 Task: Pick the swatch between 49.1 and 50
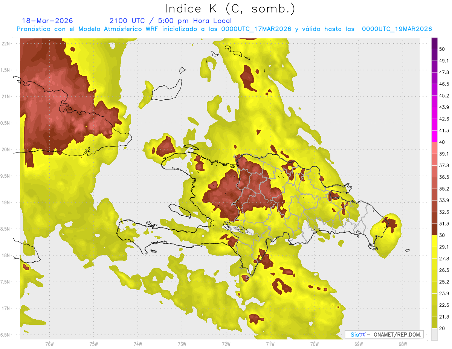click(435, 55)
